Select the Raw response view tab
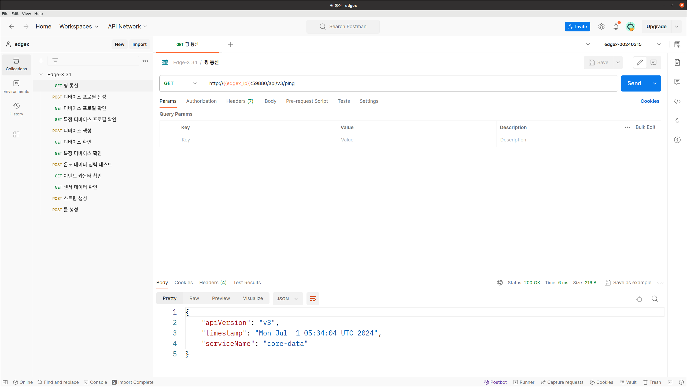The image size is (687, 387). [194, 298]
